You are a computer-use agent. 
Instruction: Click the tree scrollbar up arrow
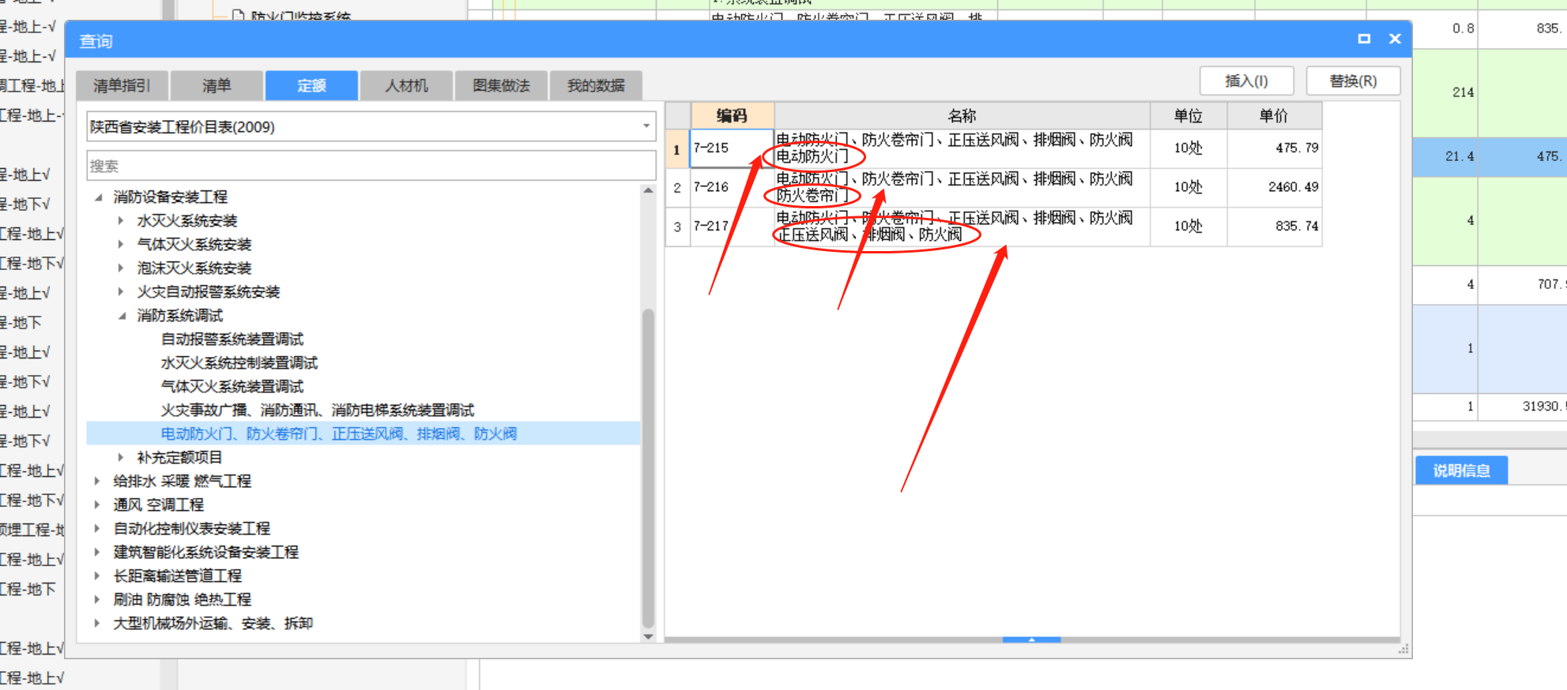click(x=648, y=190)
